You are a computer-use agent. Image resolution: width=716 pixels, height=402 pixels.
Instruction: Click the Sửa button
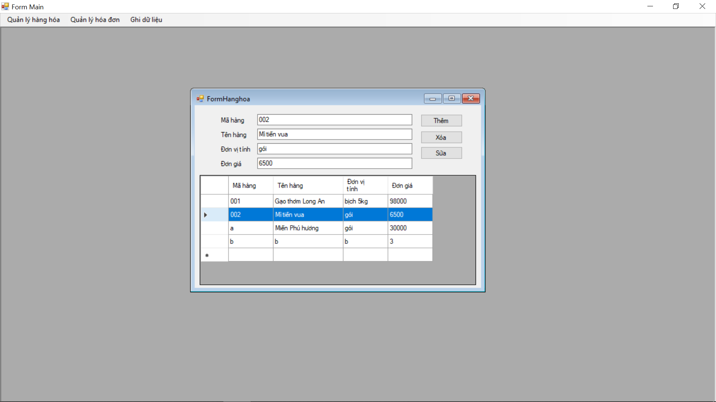point(442,153)
